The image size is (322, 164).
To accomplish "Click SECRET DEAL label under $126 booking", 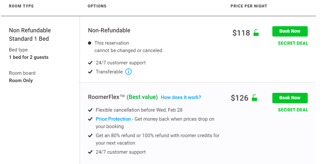I will click(x=293, y=110).
